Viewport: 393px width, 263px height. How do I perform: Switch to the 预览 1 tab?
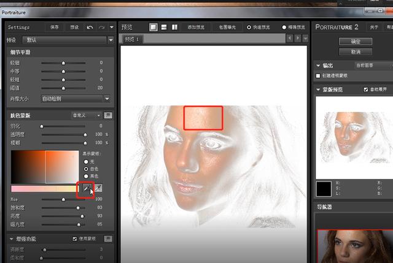132,39
